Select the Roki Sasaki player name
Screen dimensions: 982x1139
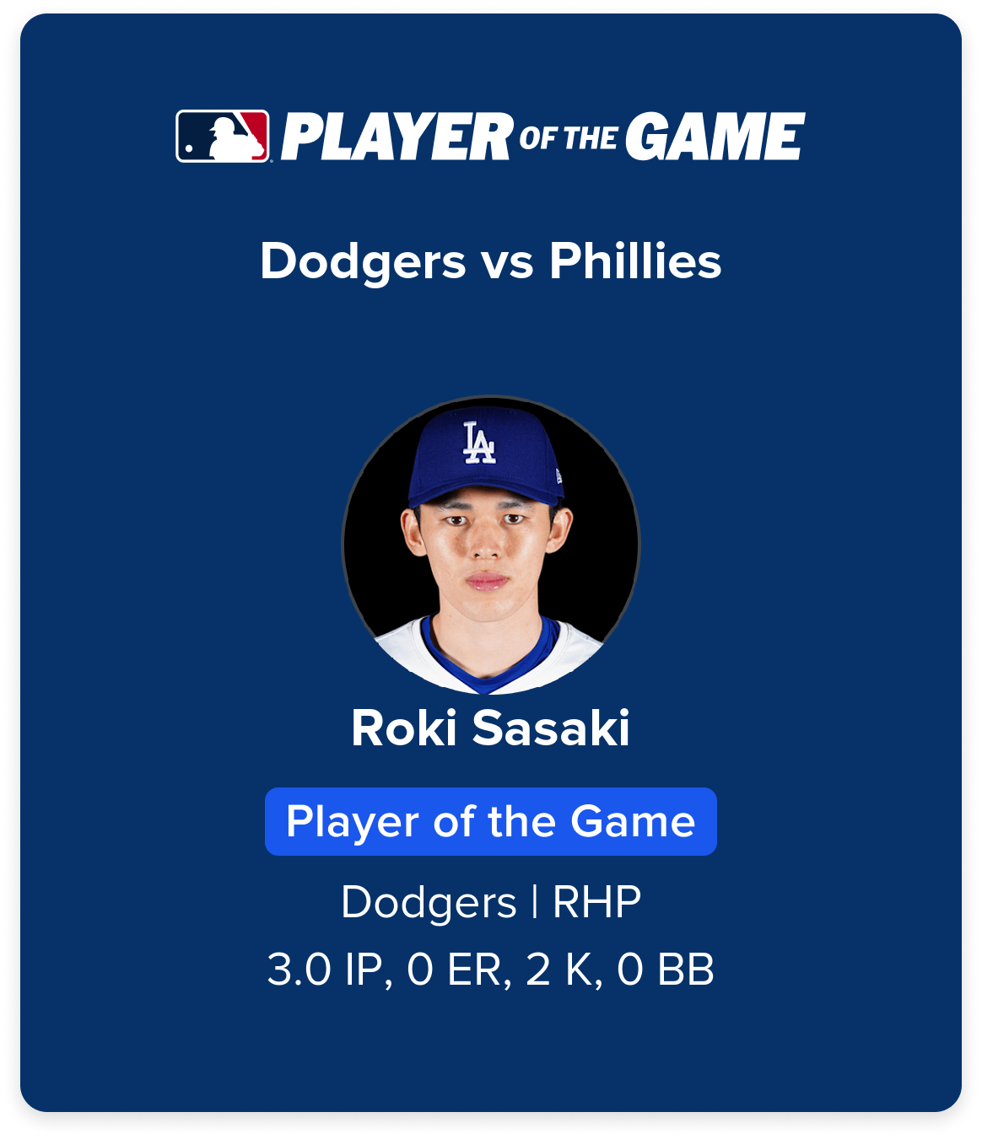(x=490, y=728)
